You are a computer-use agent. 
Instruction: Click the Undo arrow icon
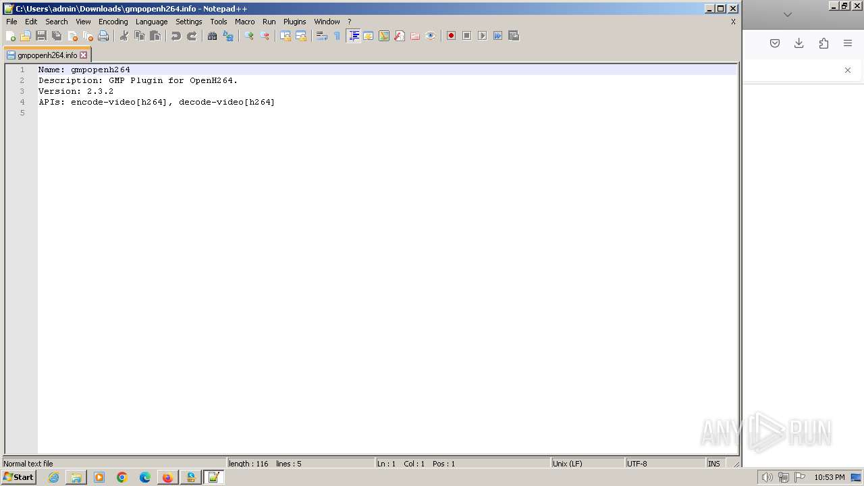point(176,36)
